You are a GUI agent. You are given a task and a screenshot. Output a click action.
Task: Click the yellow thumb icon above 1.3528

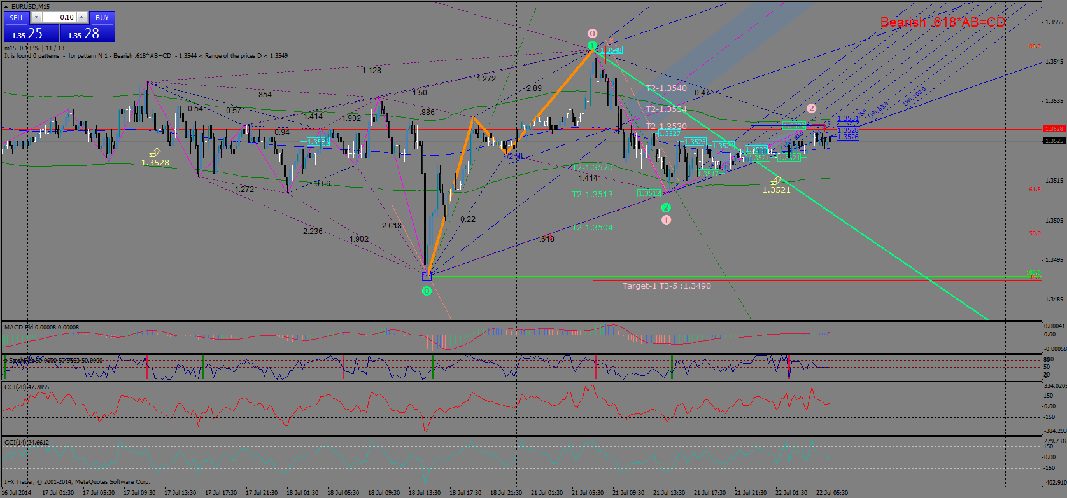pos(154,153)
